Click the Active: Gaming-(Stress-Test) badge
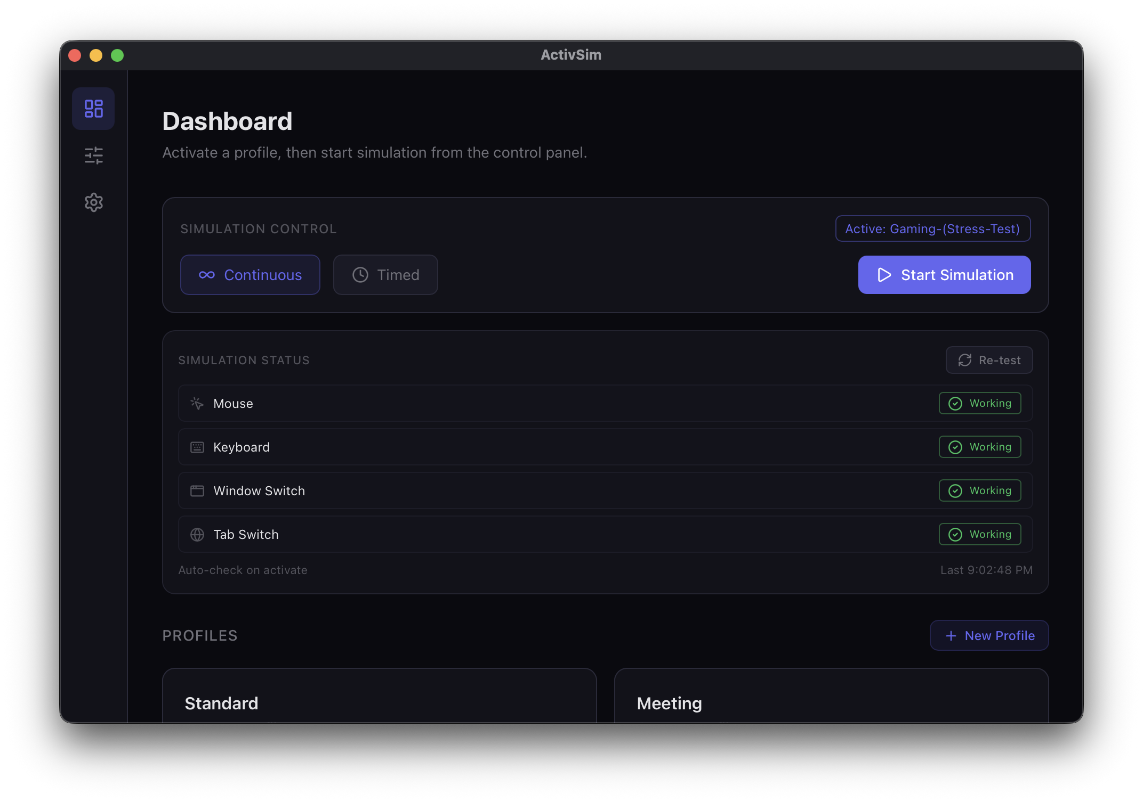Viewport: 1143px width, 802px height. (932, 228)
